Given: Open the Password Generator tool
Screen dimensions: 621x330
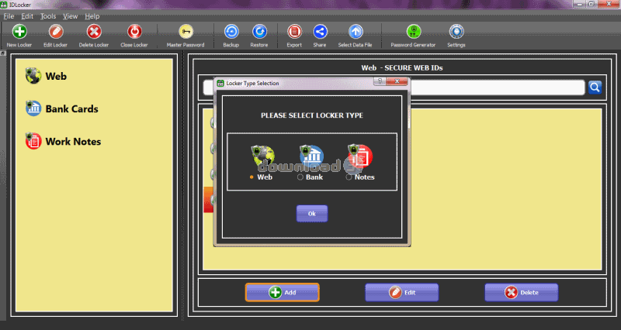Looking at the screenshot, I should 414,33.
